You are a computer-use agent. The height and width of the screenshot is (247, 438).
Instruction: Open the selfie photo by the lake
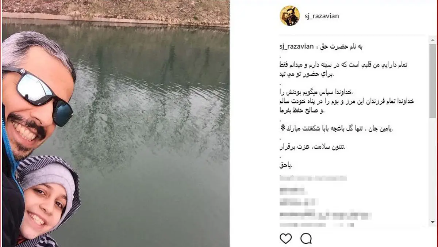[115, 123]
